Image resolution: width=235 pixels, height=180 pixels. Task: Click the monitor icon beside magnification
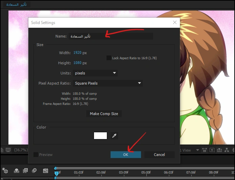8,150
